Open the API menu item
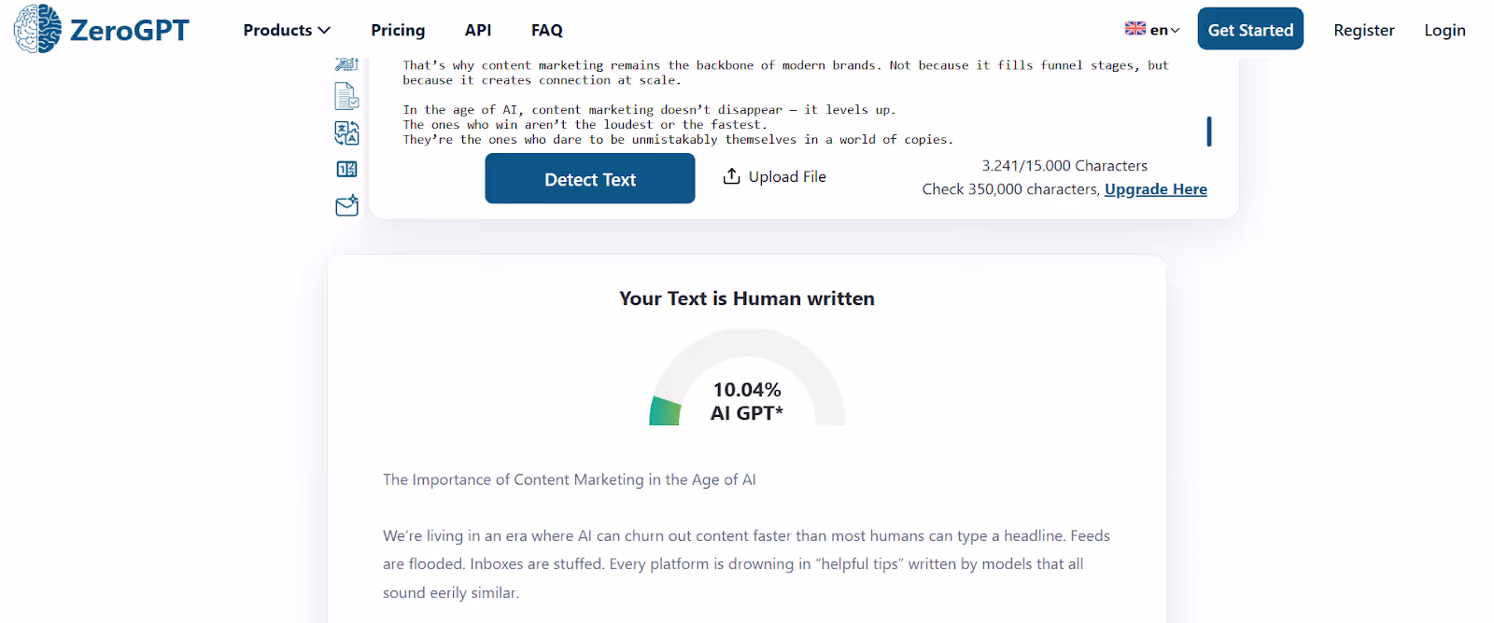 (x=478, y=30)
